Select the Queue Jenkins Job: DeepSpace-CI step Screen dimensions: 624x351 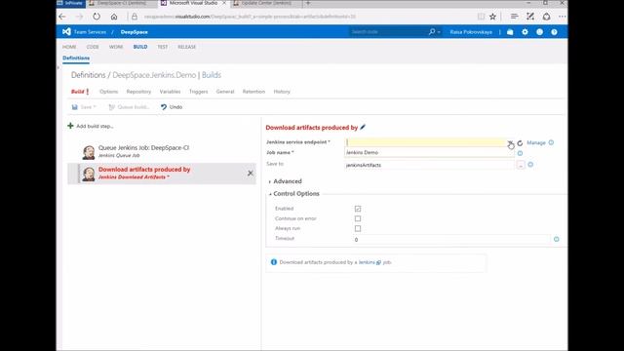tap(162, 151)
